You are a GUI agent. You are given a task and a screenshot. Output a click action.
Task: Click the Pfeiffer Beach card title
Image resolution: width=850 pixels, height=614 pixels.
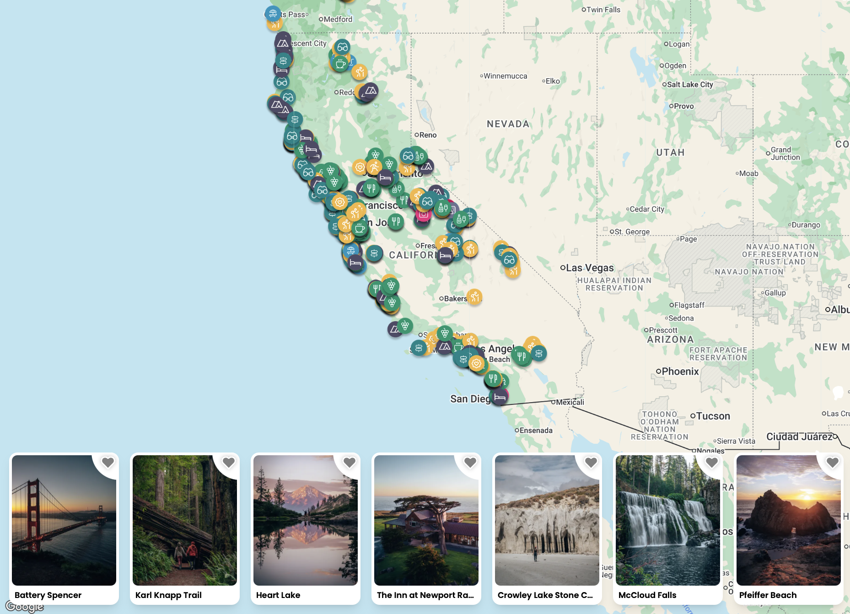[x=768, y=595]
